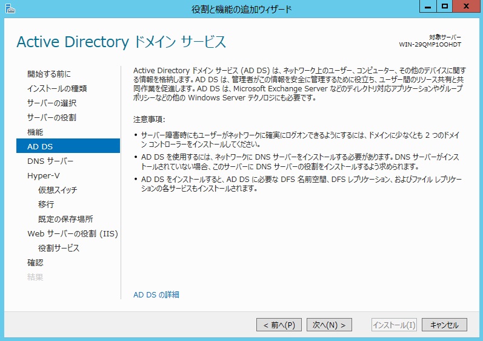Open サーバーの役割 page
This screenshot has height=341, width=483.
tap(52, 117)
